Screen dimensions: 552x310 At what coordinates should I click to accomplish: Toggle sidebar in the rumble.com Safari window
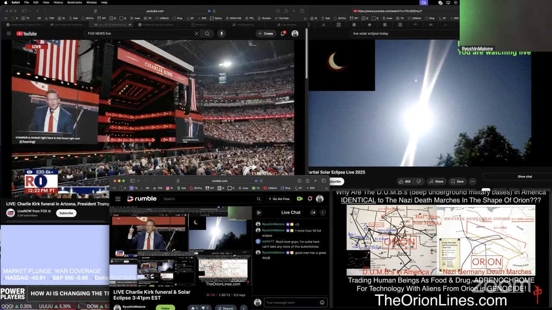coord(132,181)
